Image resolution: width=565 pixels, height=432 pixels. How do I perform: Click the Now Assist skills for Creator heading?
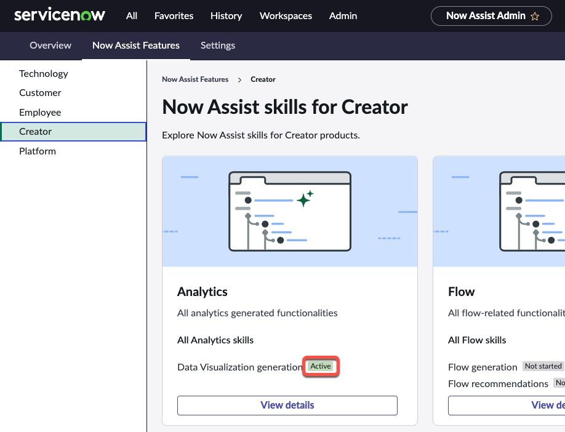[x=285, y=107]
